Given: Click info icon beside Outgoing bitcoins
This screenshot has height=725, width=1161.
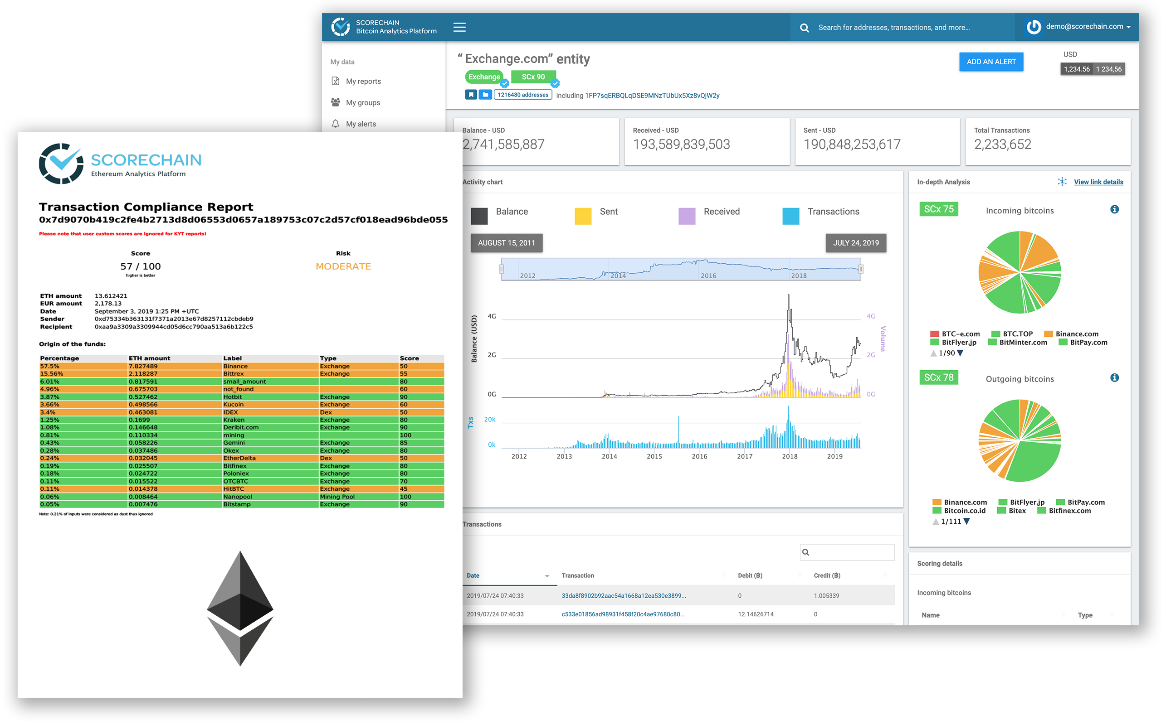Looking at the screenshot, I should (1114, 378).
